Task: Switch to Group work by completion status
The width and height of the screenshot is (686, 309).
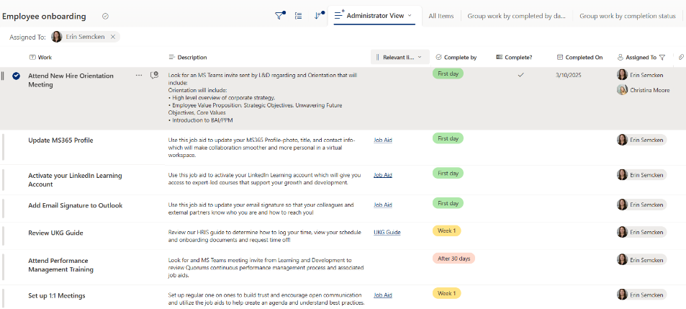Action: point(627,16)
